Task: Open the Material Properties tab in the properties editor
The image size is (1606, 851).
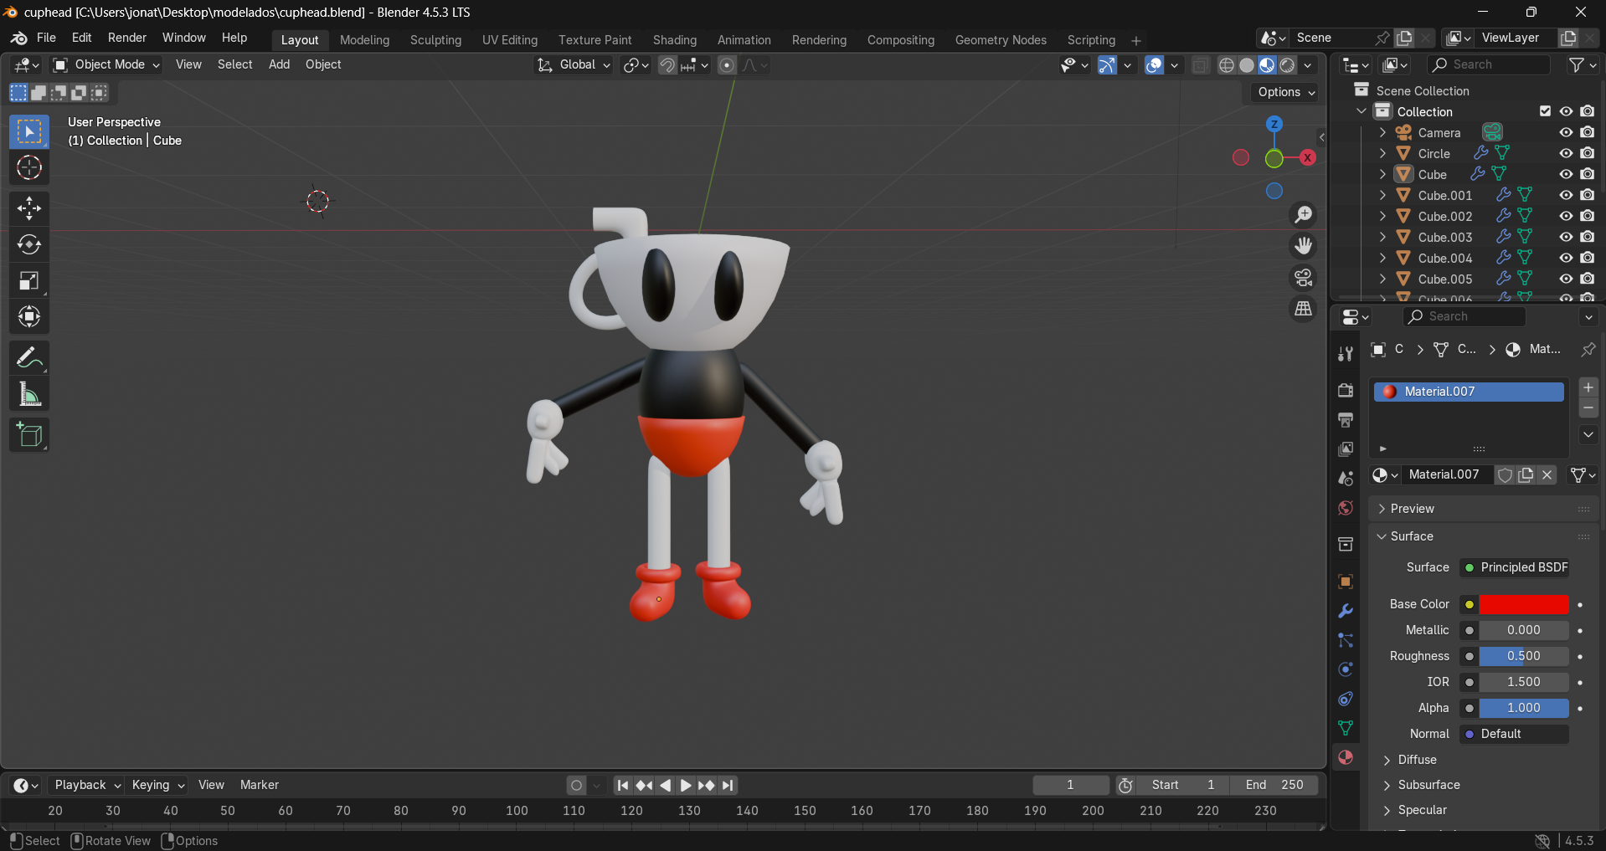Action: tap(1345, 757)
